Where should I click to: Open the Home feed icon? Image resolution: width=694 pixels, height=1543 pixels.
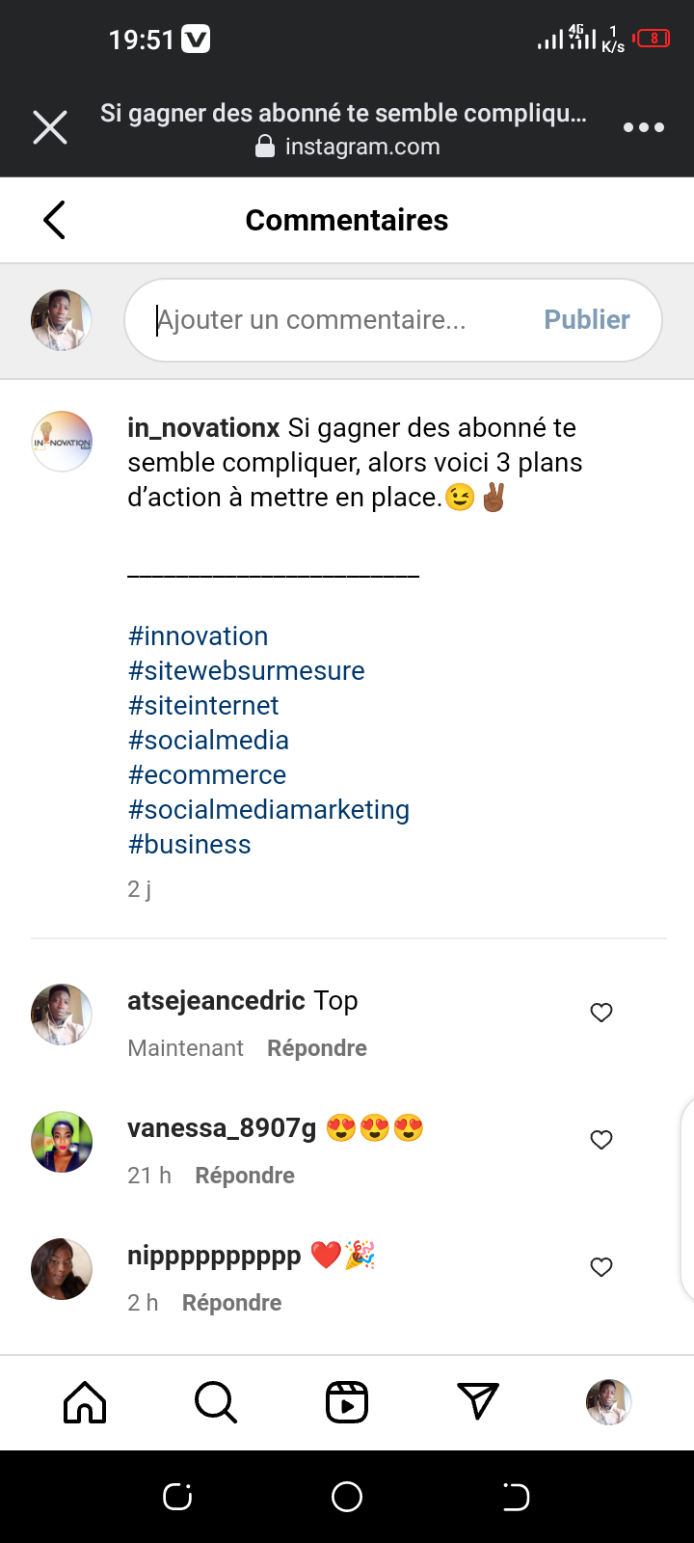pos(85,1402)
